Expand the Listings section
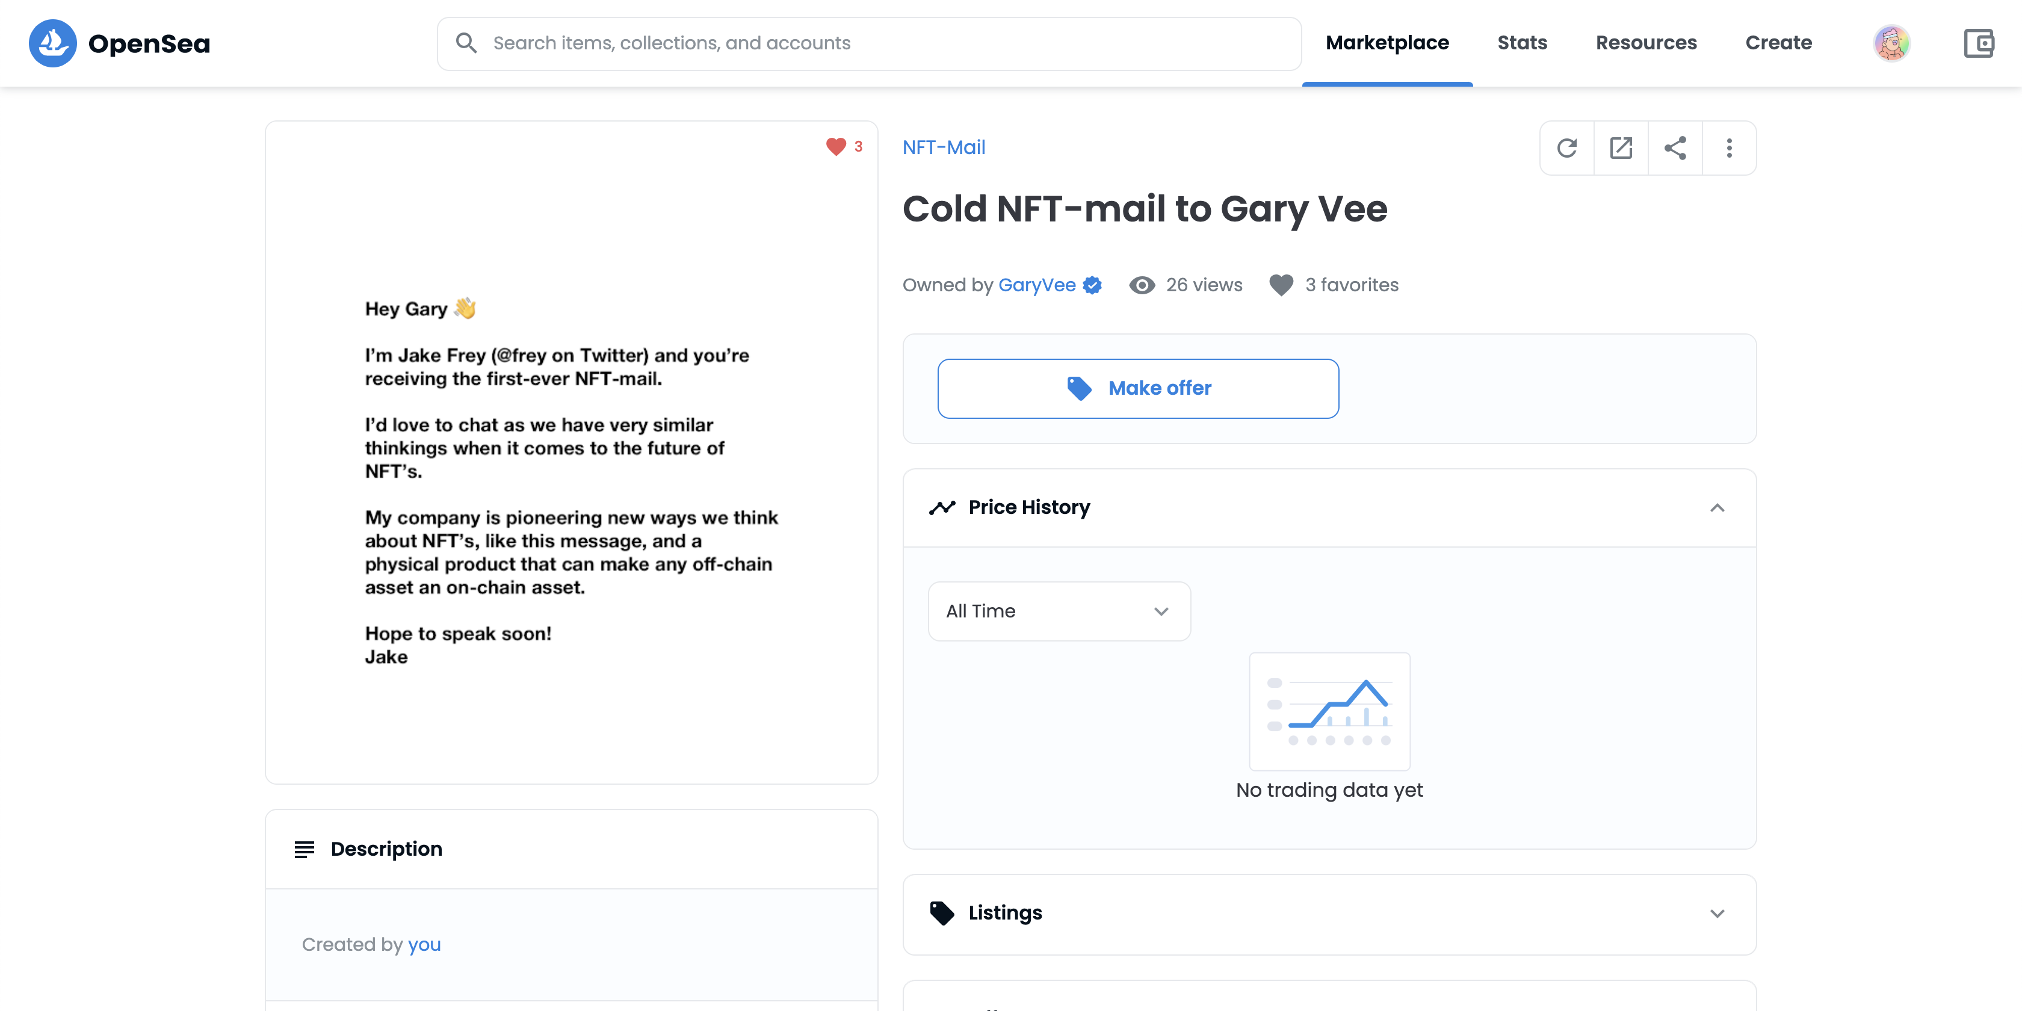This screenshot has width=2022, height=1011. (x=1717, y=914)
